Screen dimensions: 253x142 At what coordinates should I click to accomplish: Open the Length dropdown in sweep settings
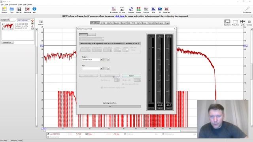[x=117, y=50]
